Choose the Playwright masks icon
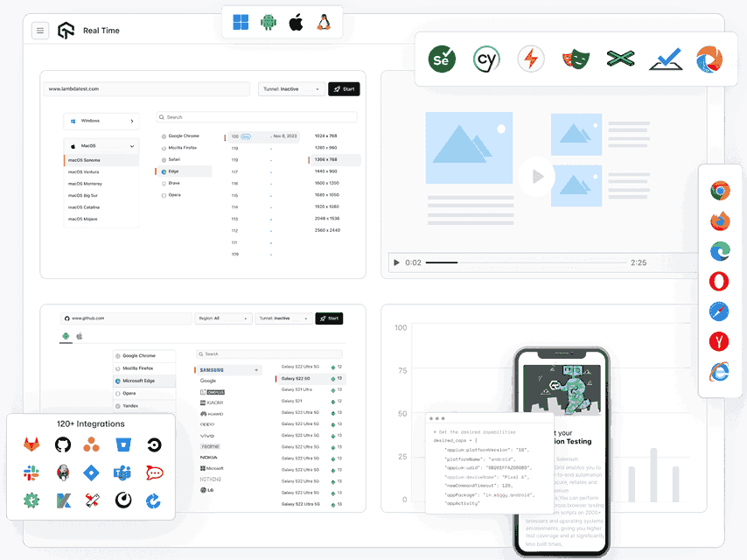 [x=576, y=59]
